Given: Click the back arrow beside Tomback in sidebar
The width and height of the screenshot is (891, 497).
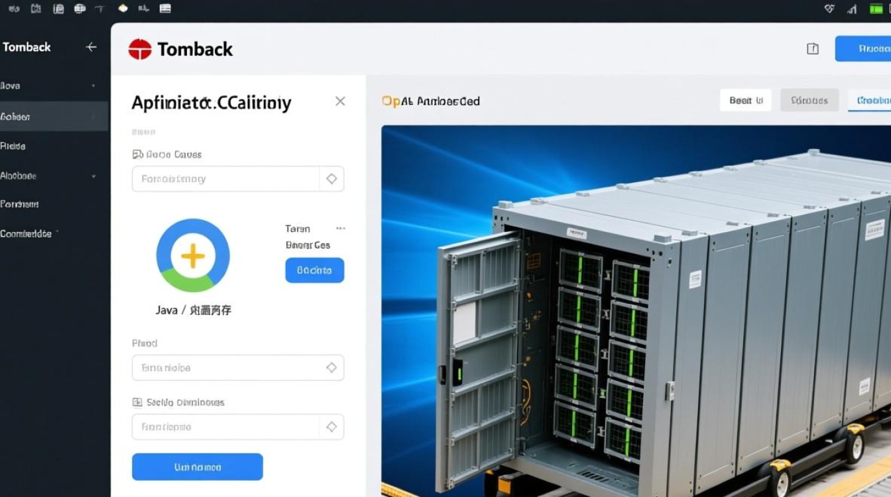Looking at the screenshot, I should tap(91, 47).
